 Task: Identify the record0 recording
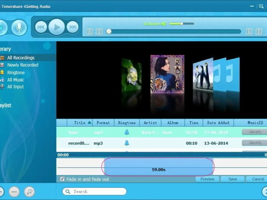point(255,143)
